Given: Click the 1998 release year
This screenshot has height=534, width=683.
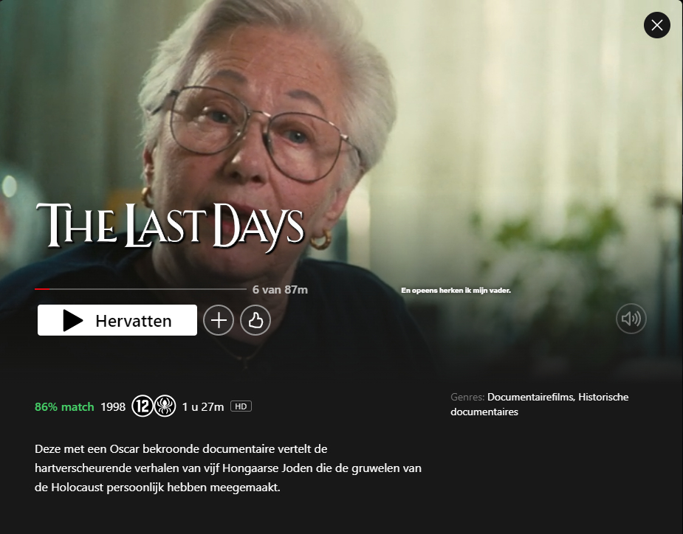Looking at the screenshot, I should [113, 406].
